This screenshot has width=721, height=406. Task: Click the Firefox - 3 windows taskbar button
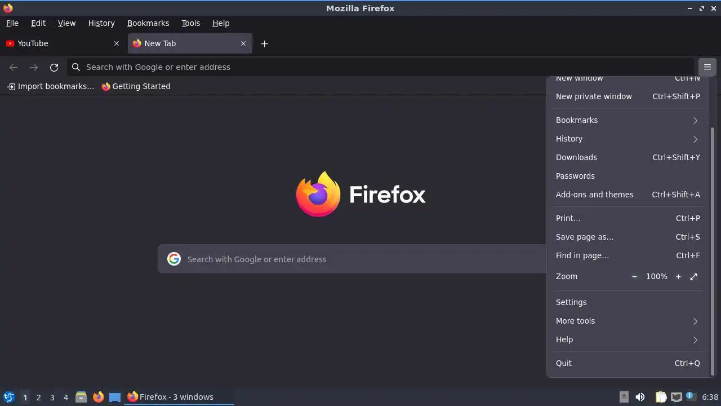pos(180,397)
